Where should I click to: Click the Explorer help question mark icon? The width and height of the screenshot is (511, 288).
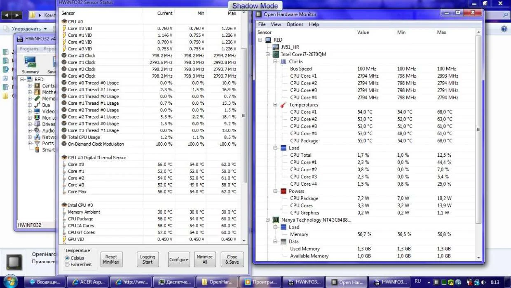(x=504, y=29)
